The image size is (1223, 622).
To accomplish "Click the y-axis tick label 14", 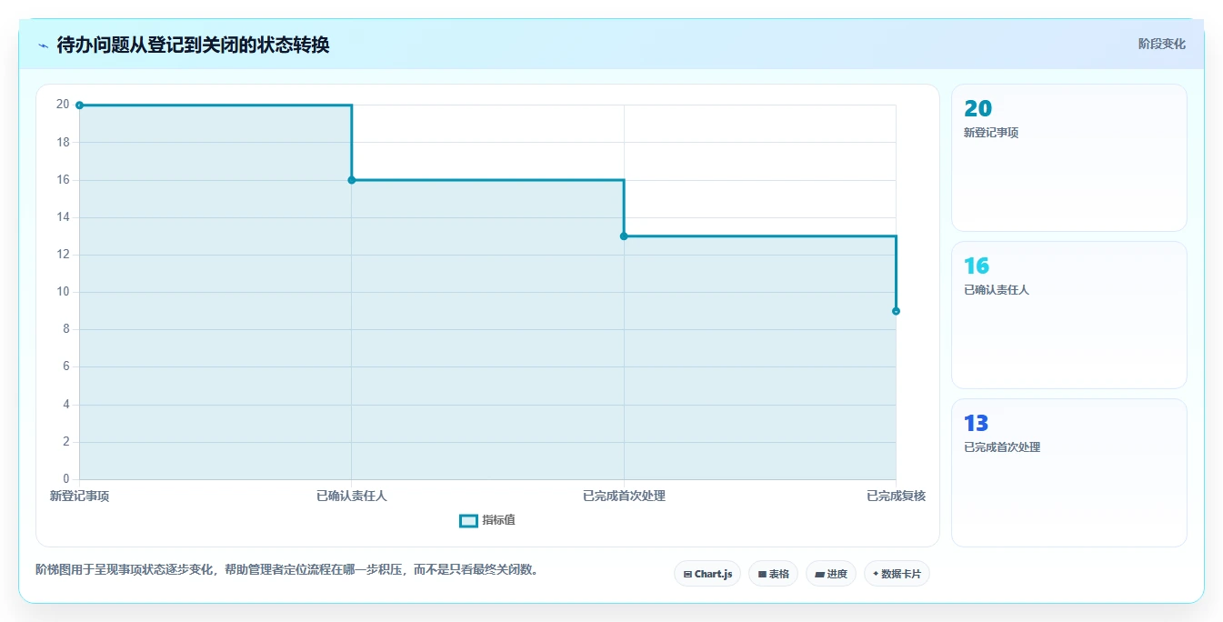I will point(63,217).
